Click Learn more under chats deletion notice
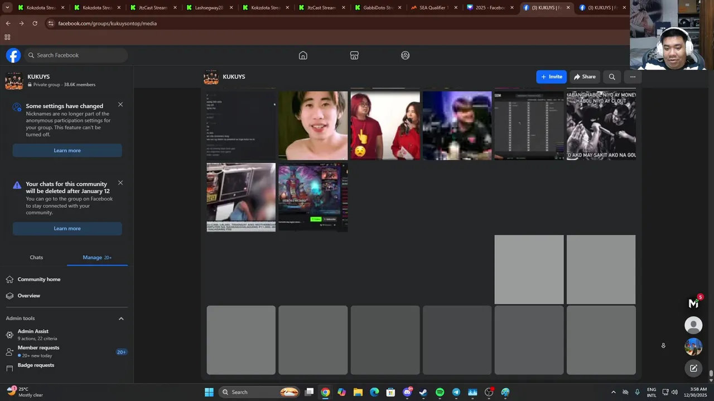714x401 pixels. click(67, 228)
